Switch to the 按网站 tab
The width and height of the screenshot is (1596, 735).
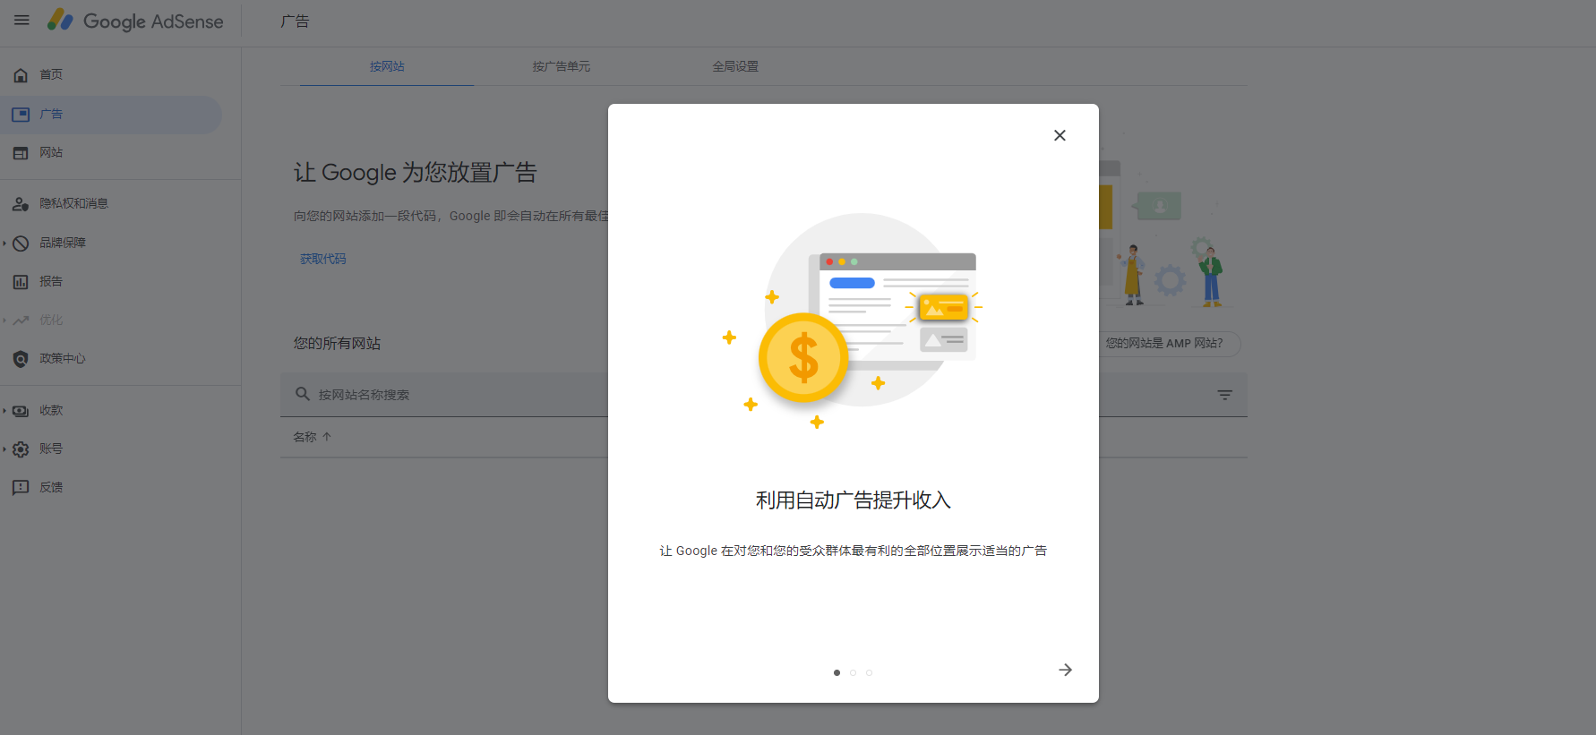tap(387, 66)
